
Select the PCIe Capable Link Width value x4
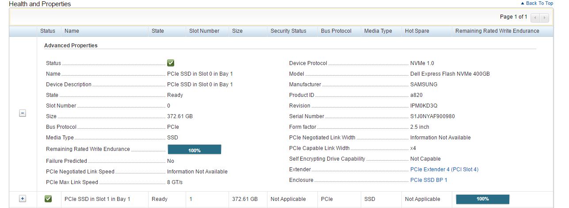click(x=413, y=148)
